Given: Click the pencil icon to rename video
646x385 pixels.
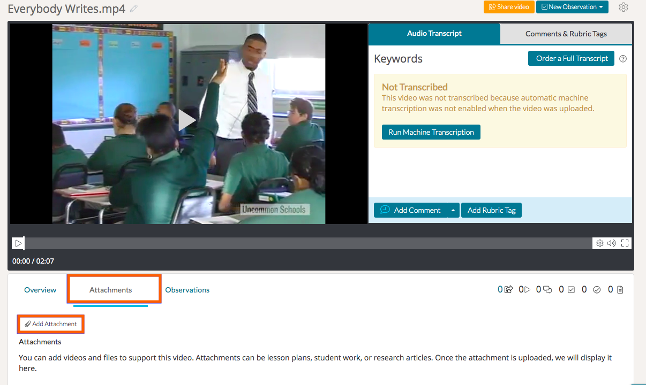Looking at the screenshot, I should point(134,9).
